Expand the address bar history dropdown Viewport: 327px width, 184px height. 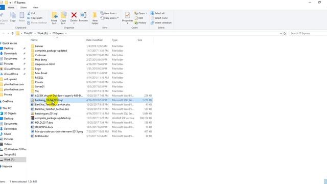281,33
